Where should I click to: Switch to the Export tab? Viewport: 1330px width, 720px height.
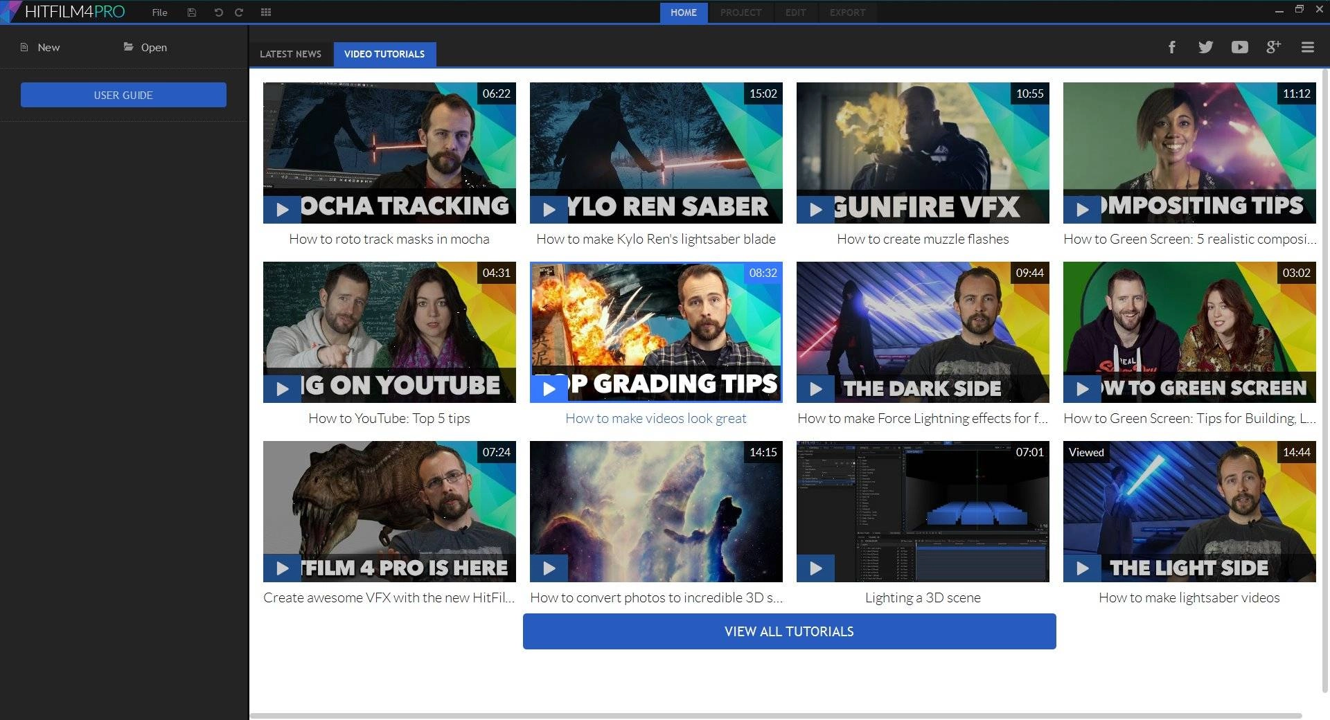[x=848, y=12]
